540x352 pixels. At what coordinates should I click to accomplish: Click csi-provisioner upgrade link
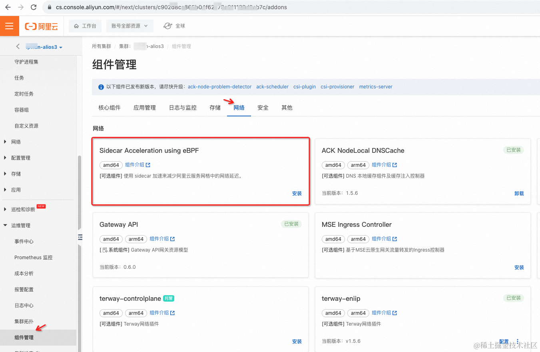pyautogui.click(x=337, y=87)
